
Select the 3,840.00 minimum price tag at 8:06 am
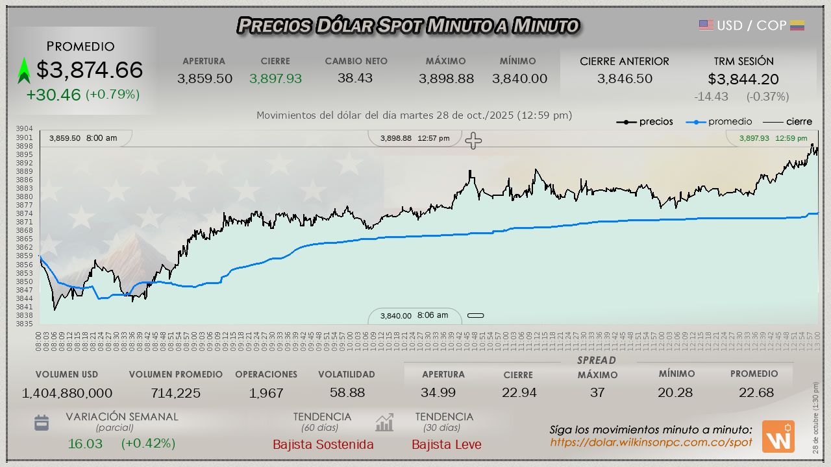(x=414, y=316)
